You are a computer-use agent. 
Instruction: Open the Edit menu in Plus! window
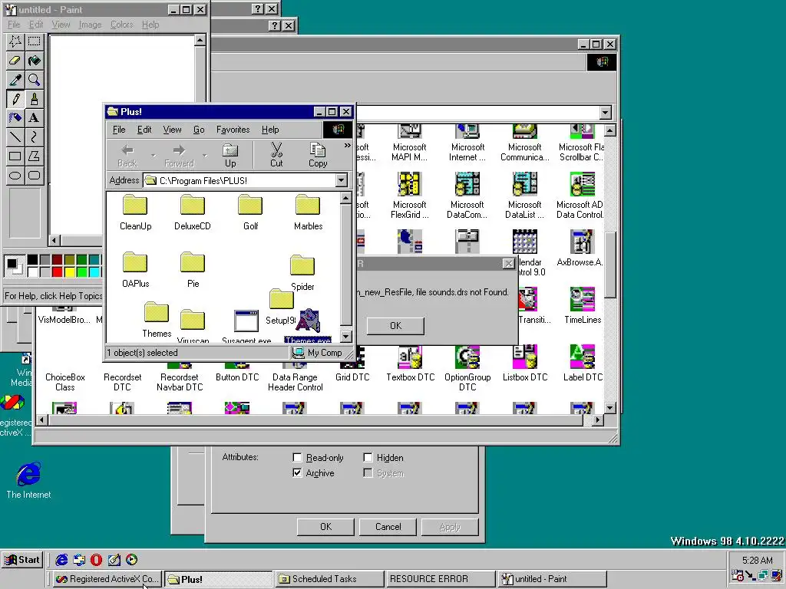point(144,130)
